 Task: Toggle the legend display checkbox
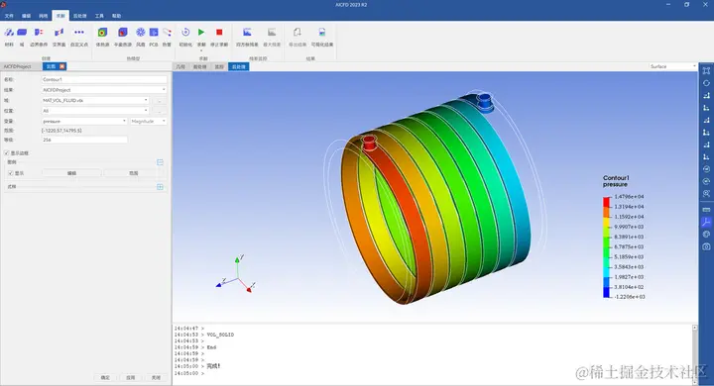pos(11,173)
